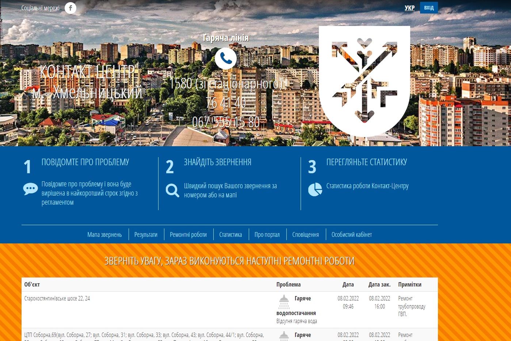Click note Ремонт трубопроводу ГВП
This screenshot has width=511, height=341.
coord(412,306)
